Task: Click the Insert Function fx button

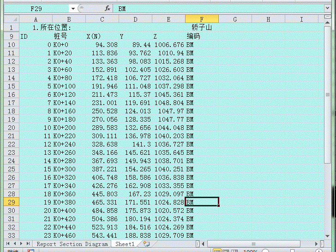Action: [107, 8]
